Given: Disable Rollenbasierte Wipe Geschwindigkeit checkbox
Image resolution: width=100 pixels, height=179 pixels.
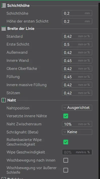Looking at the screenshot, I should point(66,142).
